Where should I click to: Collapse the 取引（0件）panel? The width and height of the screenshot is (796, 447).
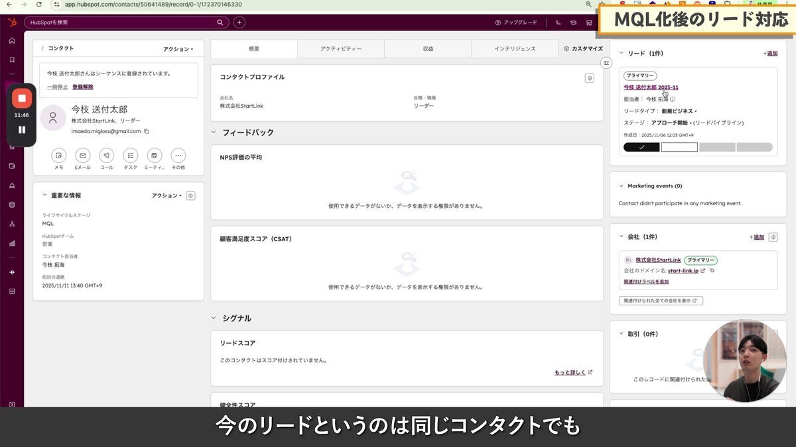click(x=622, y=334)
